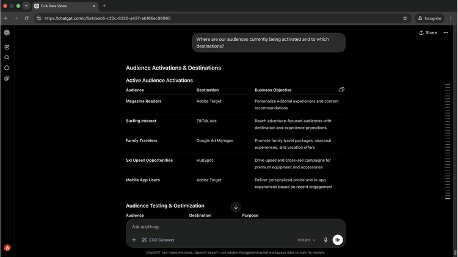The image size is (458, 257).
Task: Copy the Active Audience Activations table
Action: tap(341, 90)
